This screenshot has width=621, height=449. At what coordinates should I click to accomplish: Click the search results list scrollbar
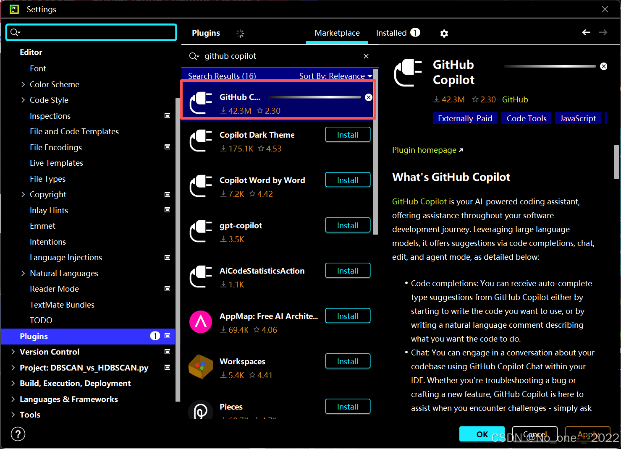point(375,152)
